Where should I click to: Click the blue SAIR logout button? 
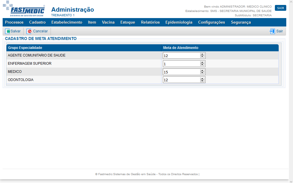(280, 8)
